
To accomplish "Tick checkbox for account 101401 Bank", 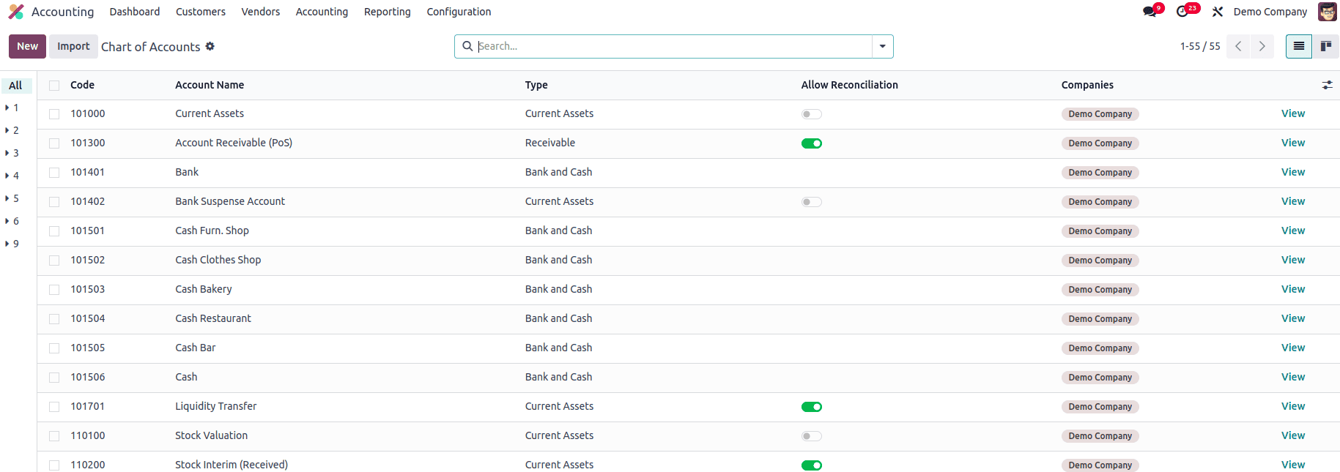I will pos(54,173).
